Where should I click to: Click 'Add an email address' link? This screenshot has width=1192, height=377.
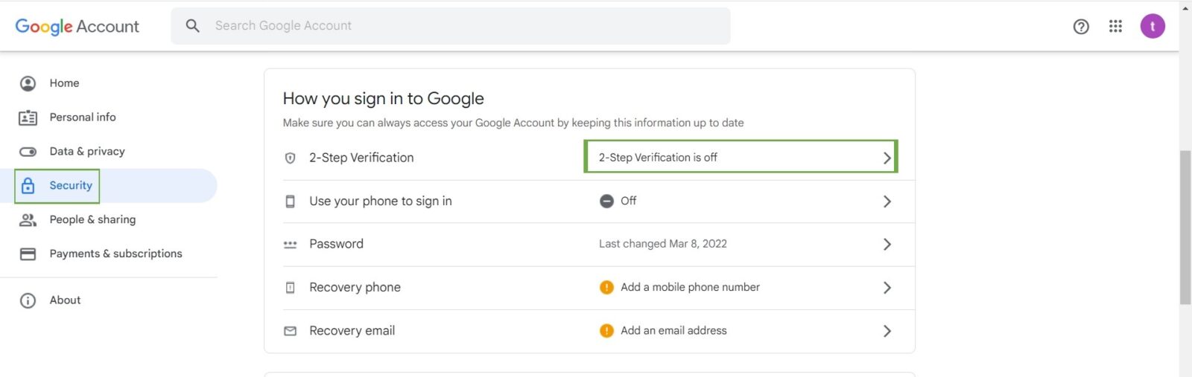click(673, 331)
